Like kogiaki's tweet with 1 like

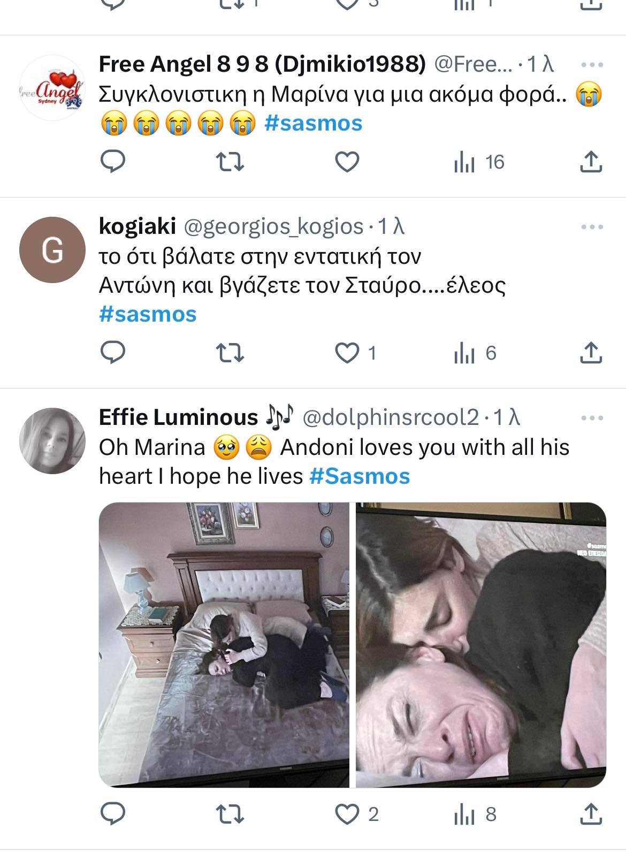[x=347, y=353]
